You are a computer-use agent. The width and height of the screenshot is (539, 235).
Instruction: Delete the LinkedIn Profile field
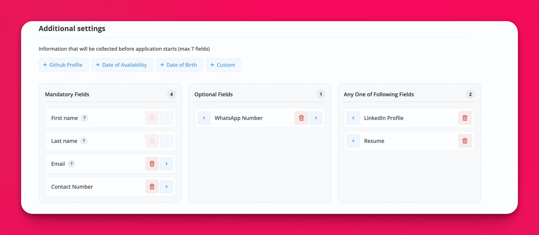(464, 118)
